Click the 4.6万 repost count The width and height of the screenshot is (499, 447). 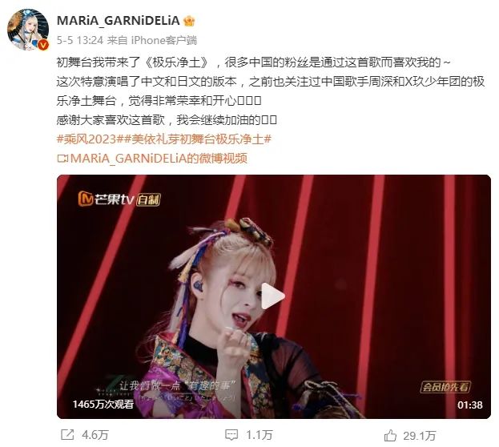pyautogui.click(x=95, y=435)
